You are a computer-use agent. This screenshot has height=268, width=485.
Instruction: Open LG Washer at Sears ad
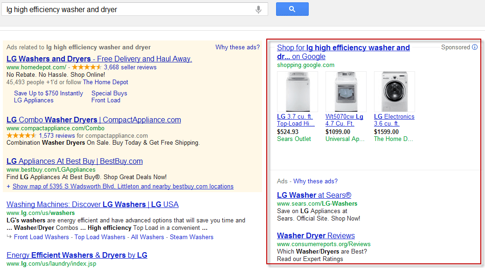(314, 195)
